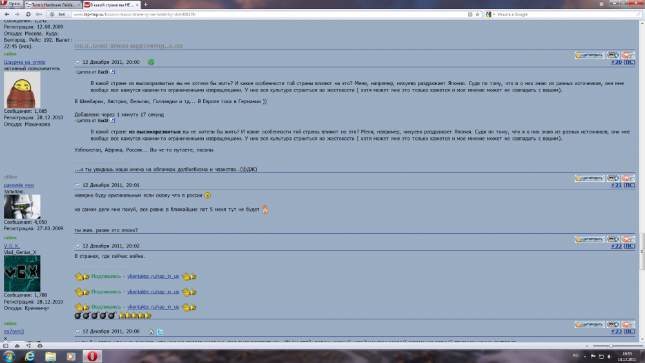Open ex7rem3 Twitter icon
Screen dimensions: 645x363
160,332
